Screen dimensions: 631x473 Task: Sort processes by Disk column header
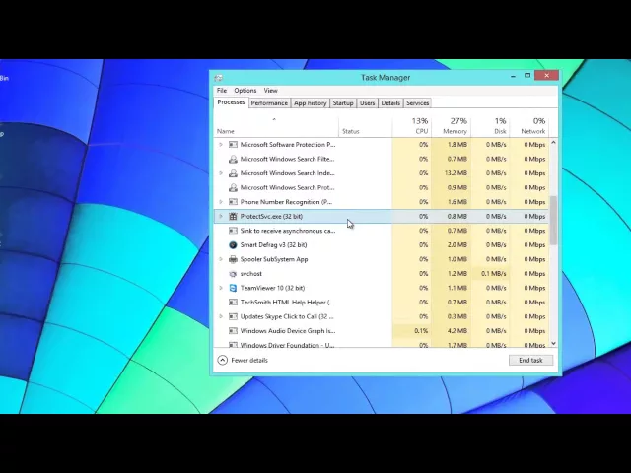490,126
